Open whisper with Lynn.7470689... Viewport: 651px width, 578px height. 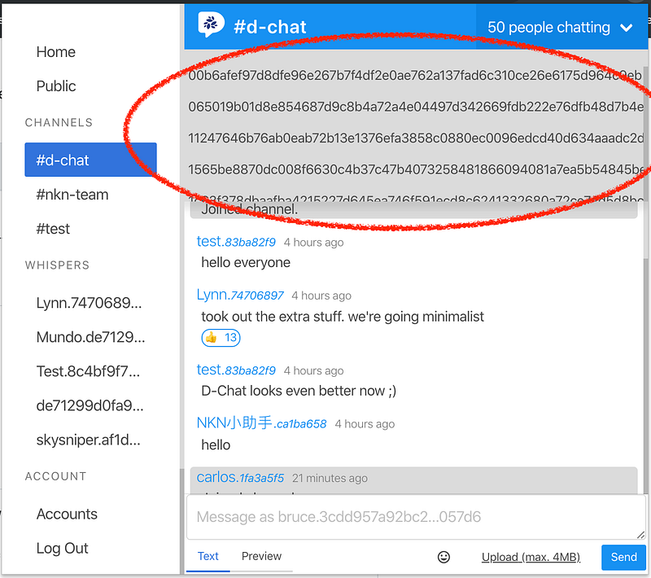pyautogui.click(x=89, y=303)
